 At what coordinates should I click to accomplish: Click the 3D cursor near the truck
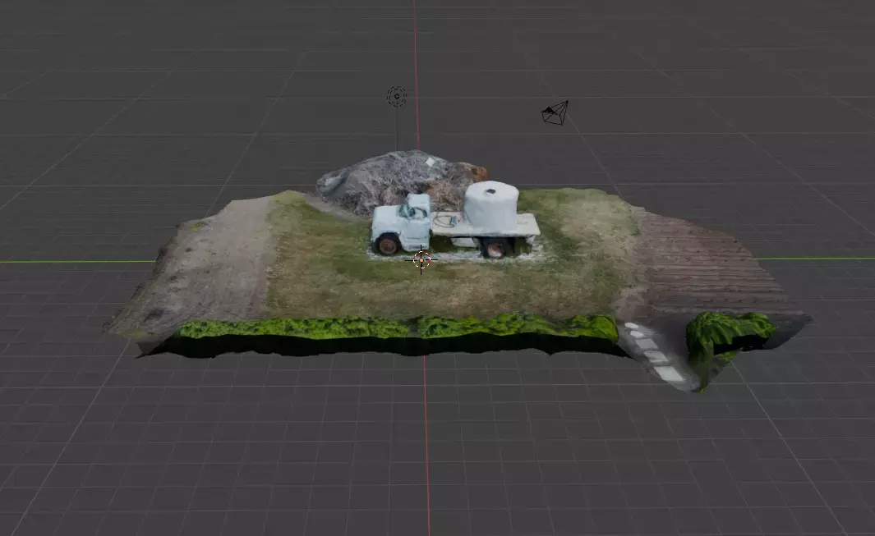pyautogui.click(x=421, y=259)
